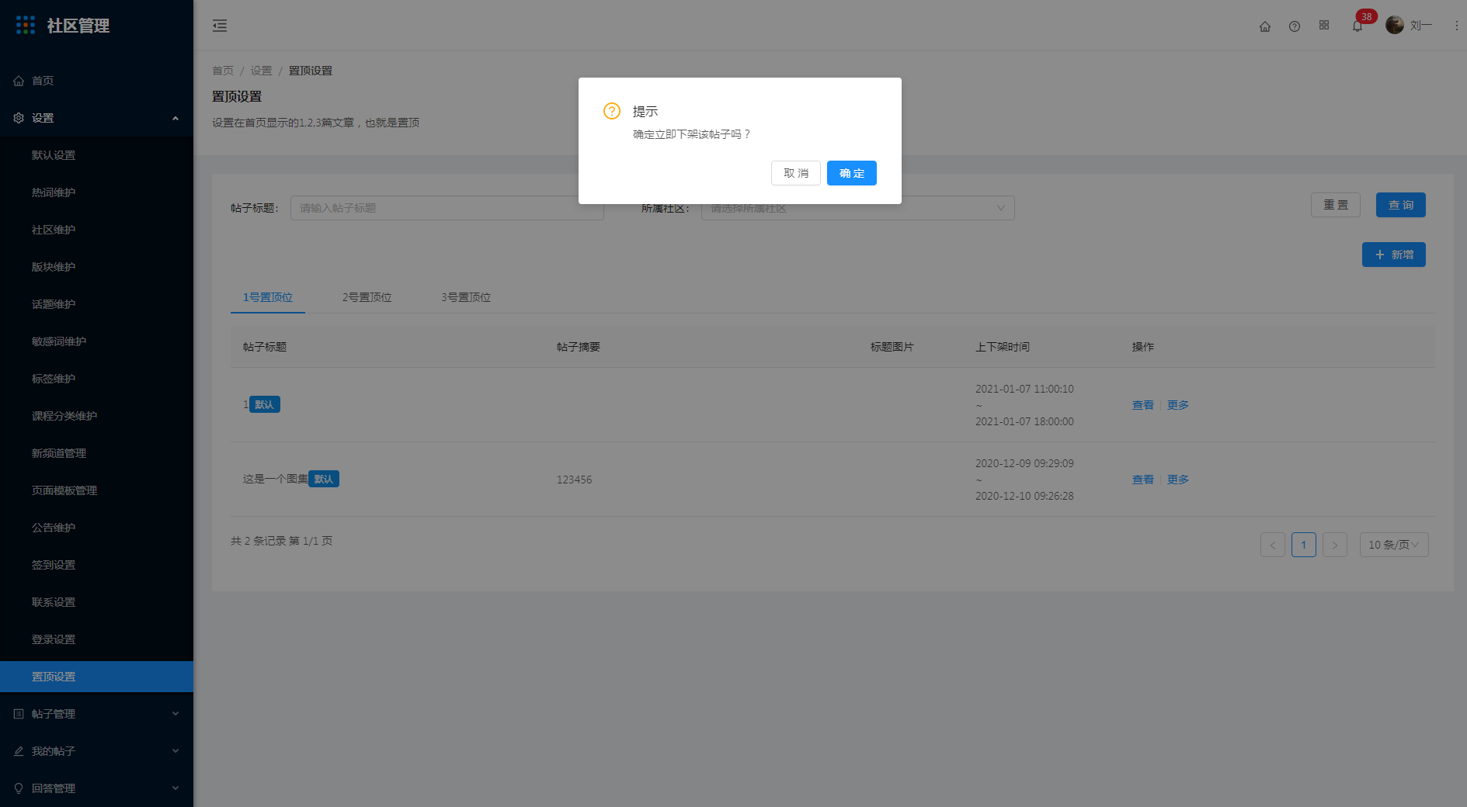The height and width of the screenshot is (807, 1467).
Task: Open 联系设置 in sidebar
Action: point(96,602)
